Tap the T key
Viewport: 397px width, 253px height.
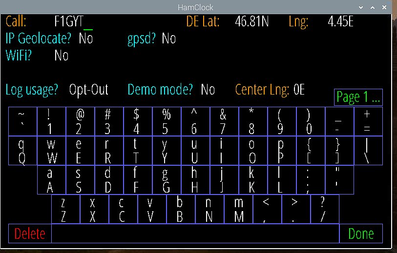pos(138,151)
